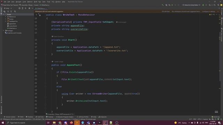The width and height of the screenshot is (223, 125).
Task: Open explorer settings gear icon
Action: pos(29,8)
